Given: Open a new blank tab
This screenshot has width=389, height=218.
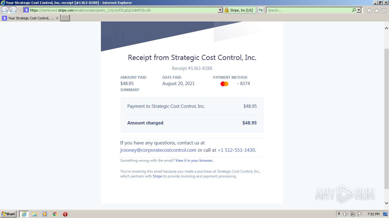Looking at the screenshot, I should click(x=65, y=18).
